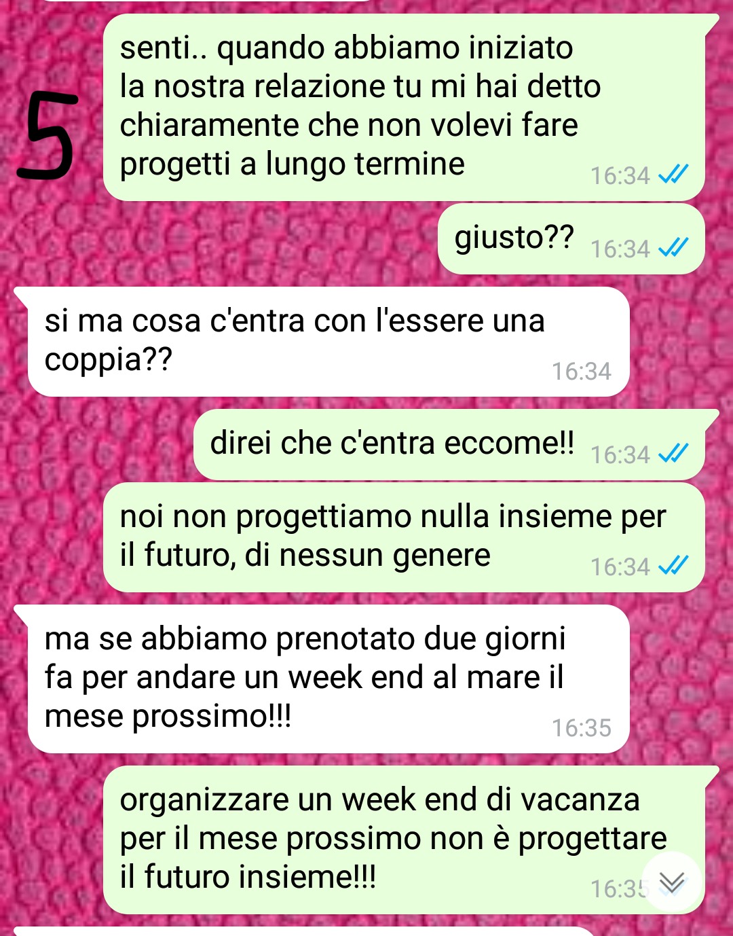Click the pink wallpaper beside 'giusto??' bubble
733x936 pixels.
pyautogui.click(x=217, y=239)
